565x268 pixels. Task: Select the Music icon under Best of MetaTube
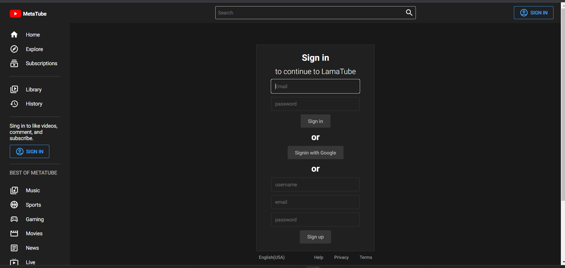pos(14,190)
